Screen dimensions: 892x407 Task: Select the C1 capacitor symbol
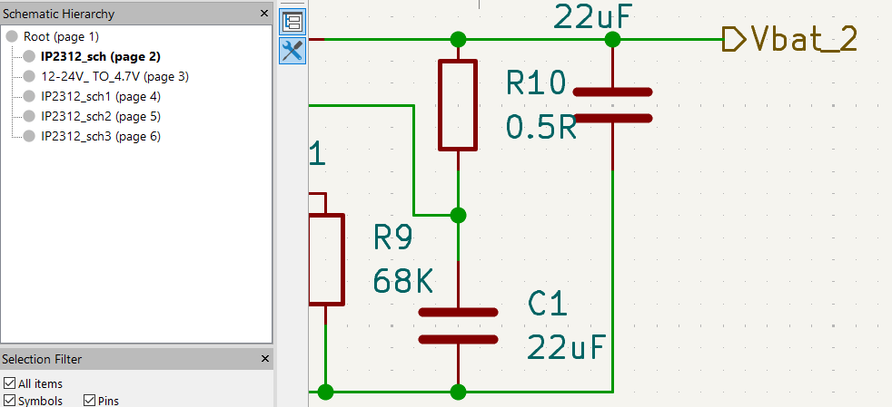[458, 326]
